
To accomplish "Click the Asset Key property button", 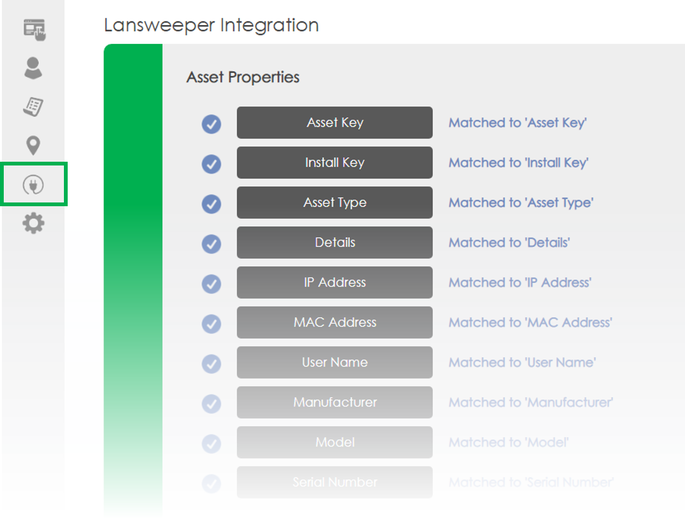I will (335, 123).
